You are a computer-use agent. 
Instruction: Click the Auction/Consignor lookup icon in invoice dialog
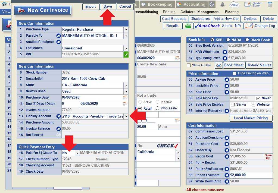pos(58,42)
